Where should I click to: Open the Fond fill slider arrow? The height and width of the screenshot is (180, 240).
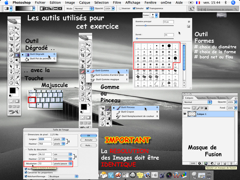236,108
